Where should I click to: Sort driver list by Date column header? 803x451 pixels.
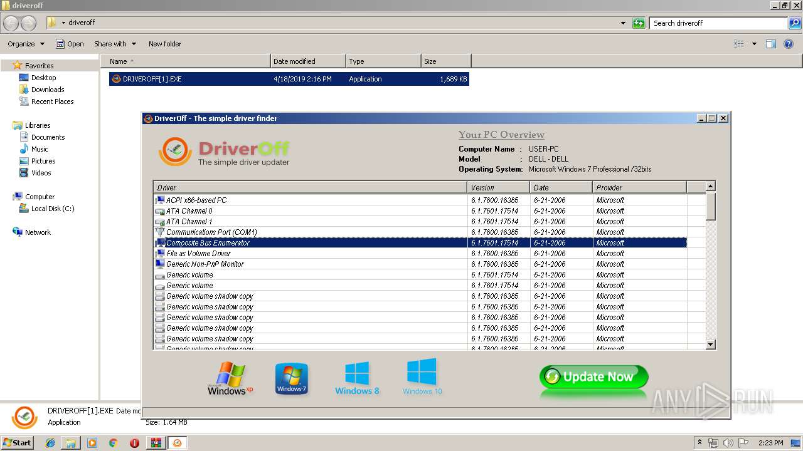(x=561, y=187)
